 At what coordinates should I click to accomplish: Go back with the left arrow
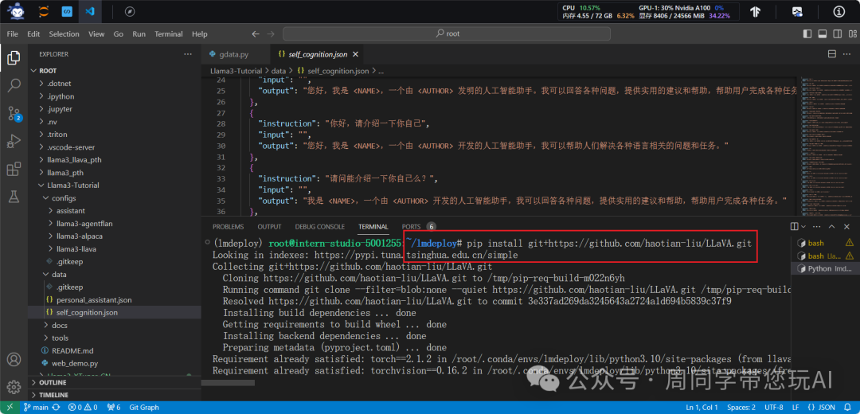click(x=255, y=34)
